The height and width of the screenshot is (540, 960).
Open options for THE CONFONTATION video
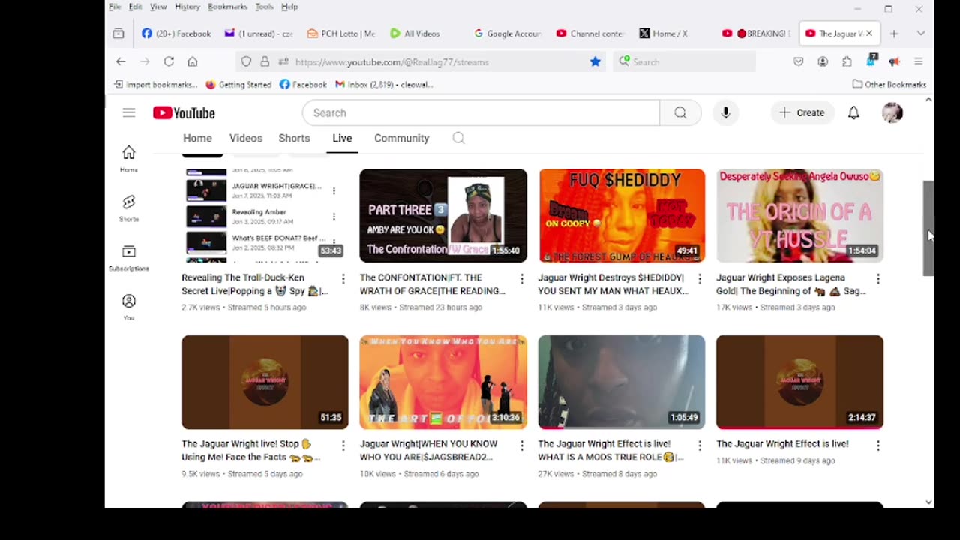[522, 278]
